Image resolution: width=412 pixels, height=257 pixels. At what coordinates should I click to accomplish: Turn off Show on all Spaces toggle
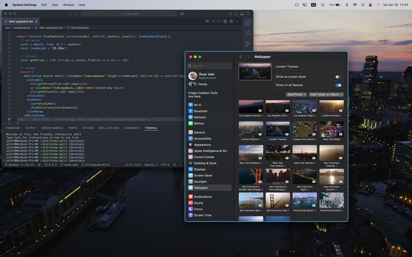point(338,85)
